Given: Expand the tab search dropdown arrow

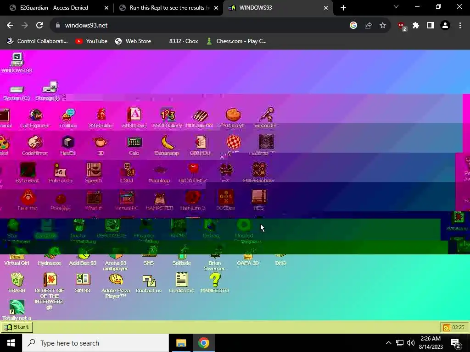Looking at the screenshot, I should (396, 6).
